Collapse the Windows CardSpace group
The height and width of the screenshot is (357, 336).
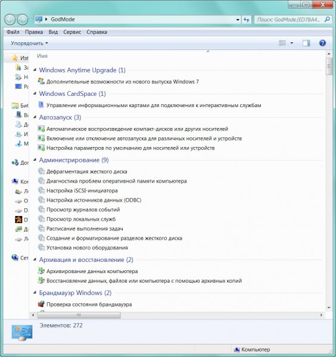coord(35,93)
